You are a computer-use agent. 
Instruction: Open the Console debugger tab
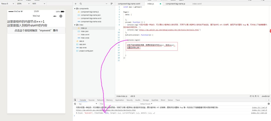click(x=83, y=100)
